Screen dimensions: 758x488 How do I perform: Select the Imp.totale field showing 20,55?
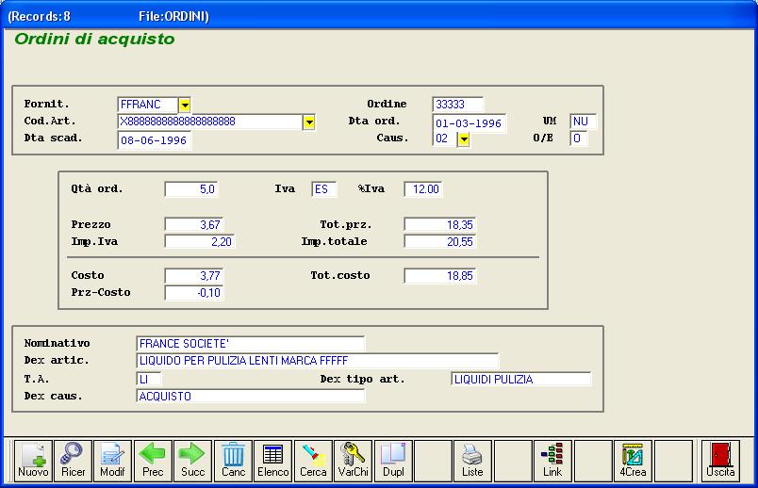440,241
